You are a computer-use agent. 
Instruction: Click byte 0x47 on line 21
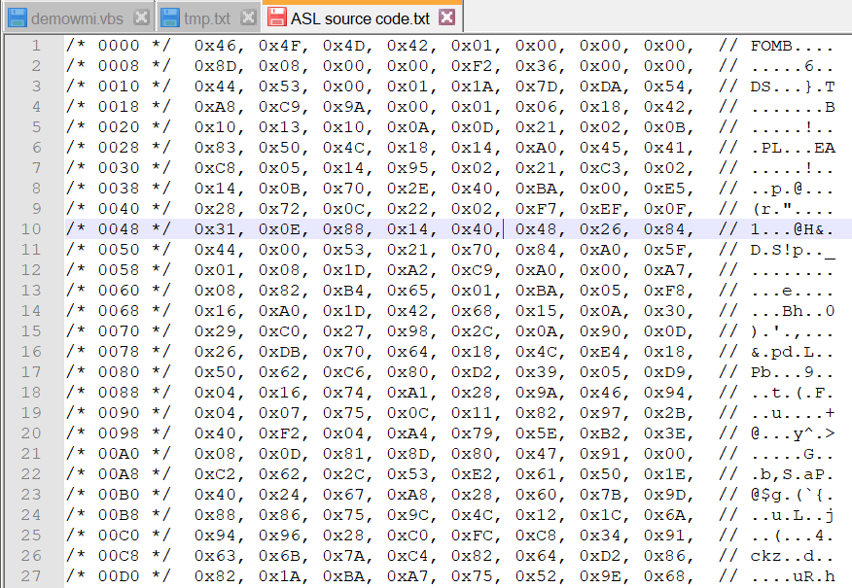[536, 454]
